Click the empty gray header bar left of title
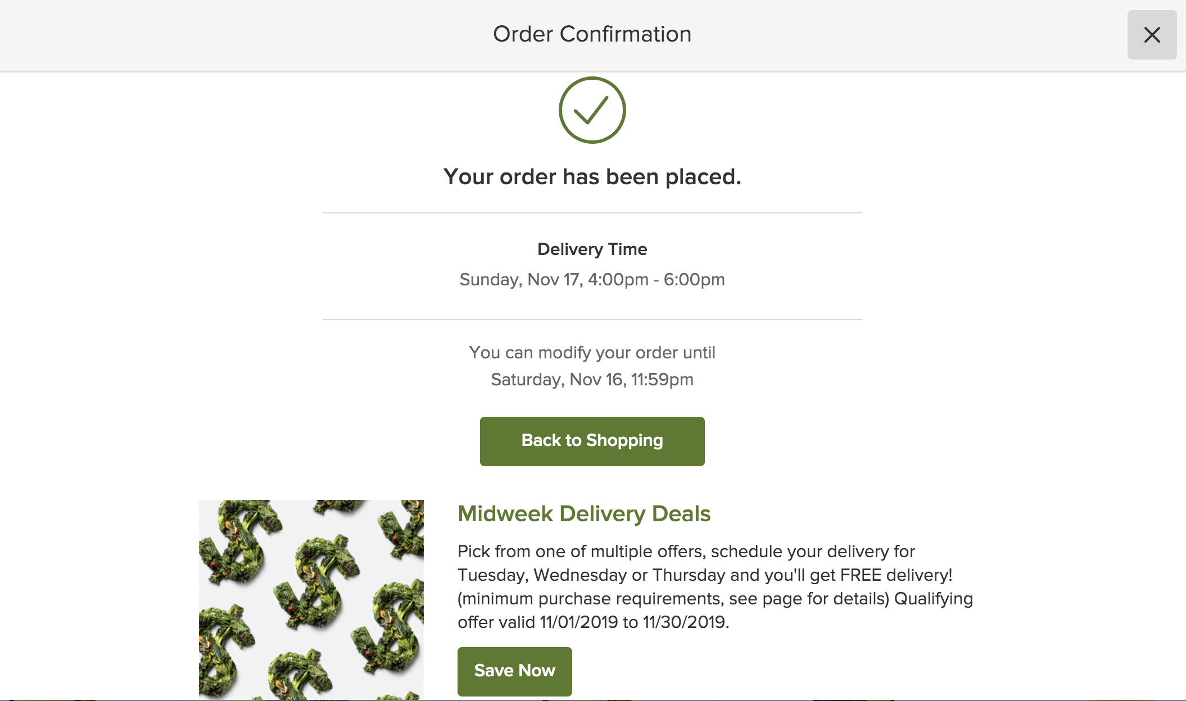This screenshot has width=1186, height=701. (225, 35)
